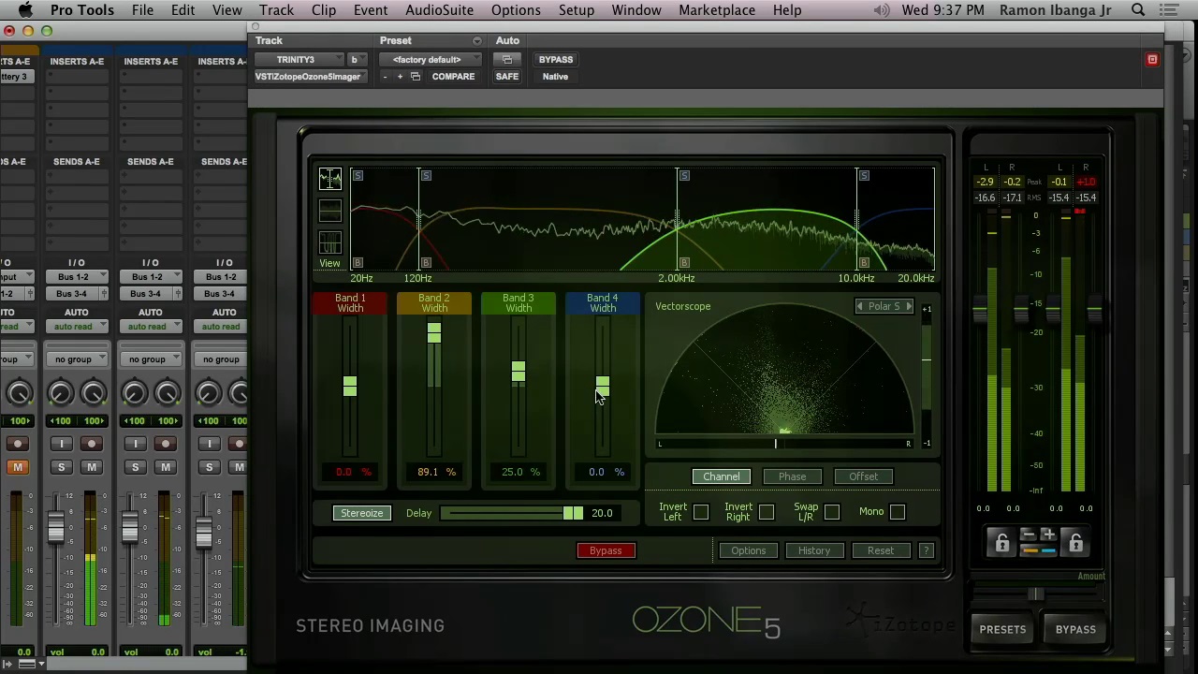Select the Phase tab

click(x=792, y=476)
